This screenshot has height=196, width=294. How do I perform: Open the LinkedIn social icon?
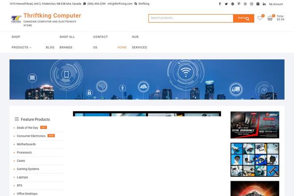[264, 4]
